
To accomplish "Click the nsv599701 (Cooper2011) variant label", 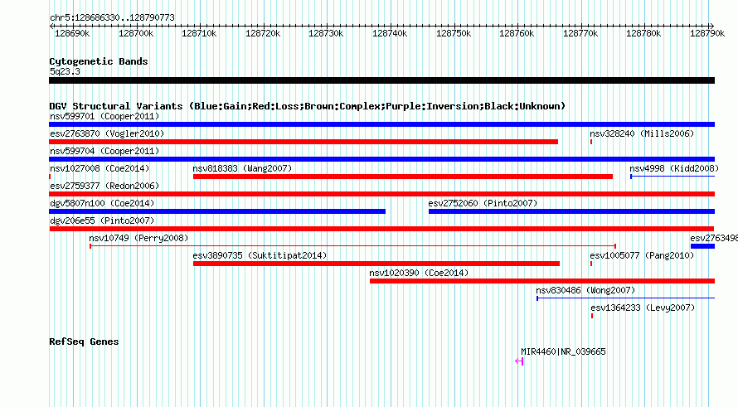I will point(104,116).
